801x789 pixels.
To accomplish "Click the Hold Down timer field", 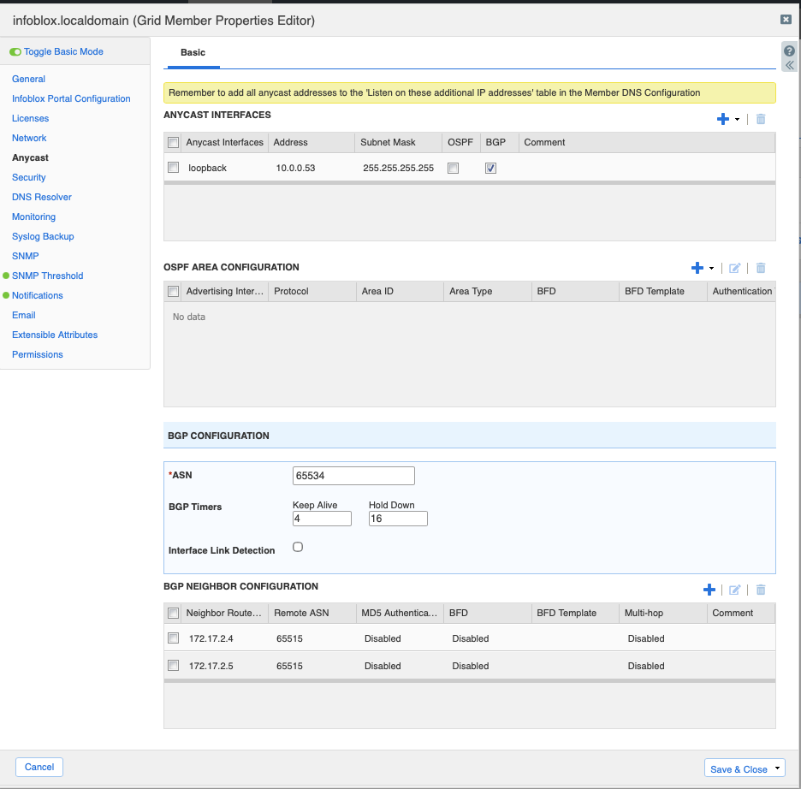I will tap(397, 518).
